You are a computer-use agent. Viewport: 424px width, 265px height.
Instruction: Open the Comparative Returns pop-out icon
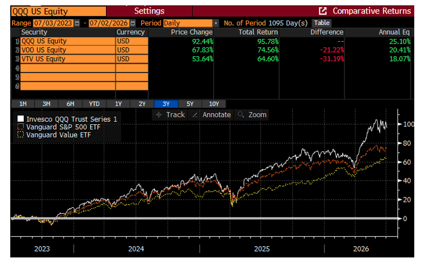322,11
